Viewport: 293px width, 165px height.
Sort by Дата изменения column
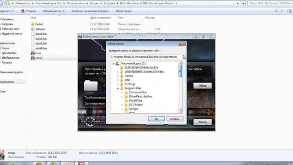pyautogui.click(x=100, y=17)
